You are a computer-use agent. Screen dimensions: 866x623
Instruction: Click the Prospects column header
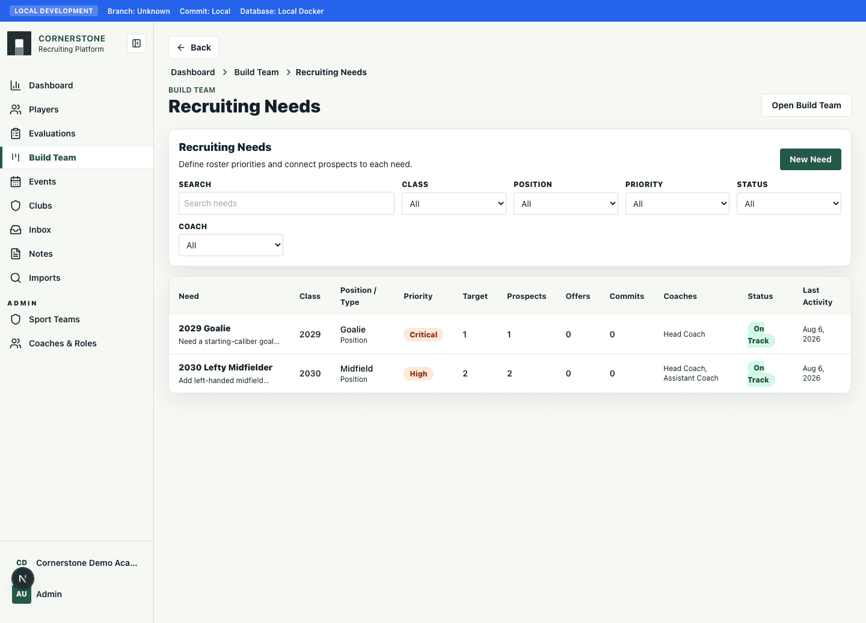coord(527,296)
